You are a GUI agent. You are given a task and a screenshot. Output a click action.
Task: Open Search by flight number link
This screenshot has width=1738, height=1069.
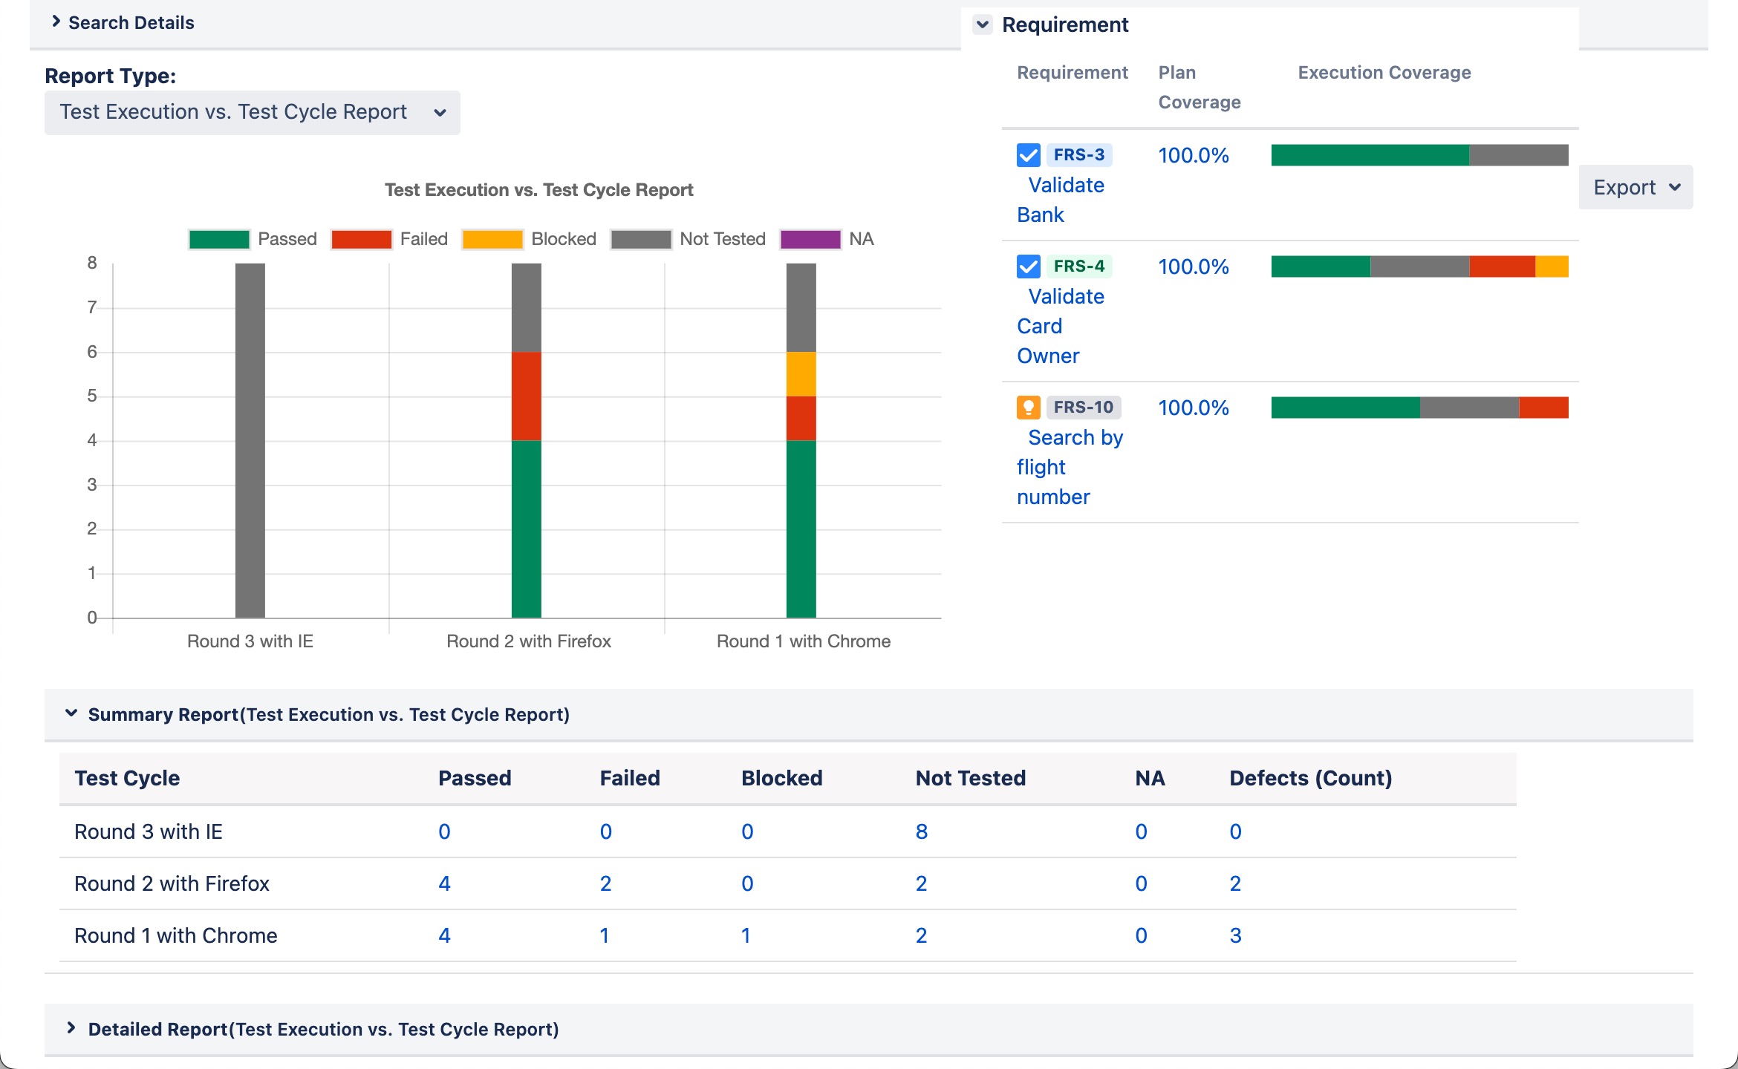click(x=1070, y=467)
